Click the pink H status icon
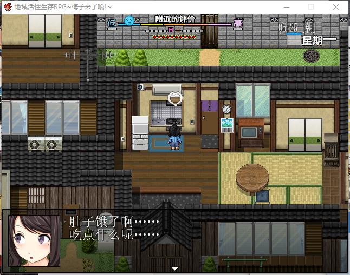The image size is (350, 275). point(171,30)
